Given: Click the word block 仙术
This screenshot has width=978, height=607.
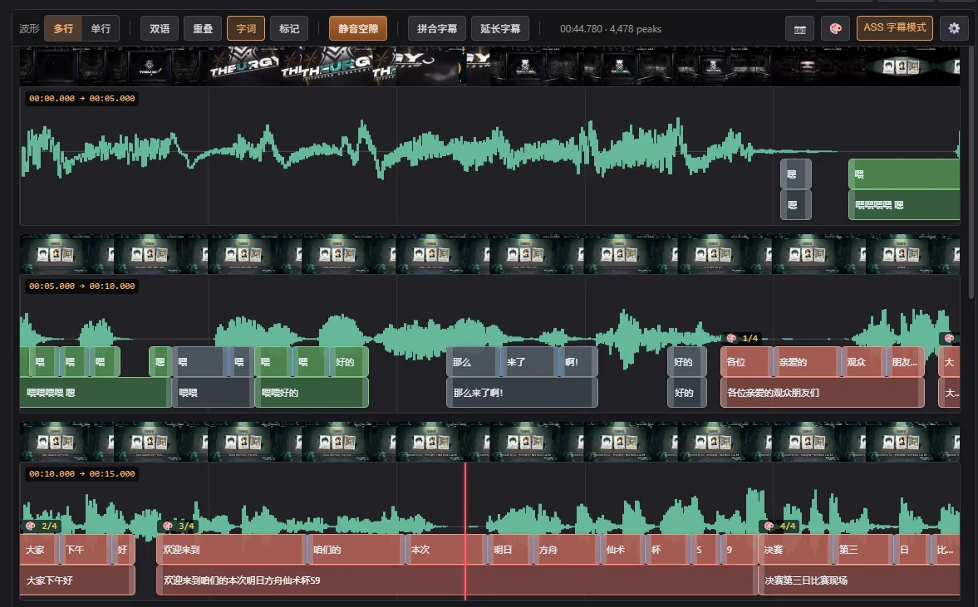Looking at the screenshot, I should (622, 550).
